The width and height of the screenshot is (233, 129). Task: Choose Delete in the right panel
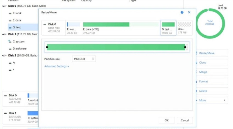click(x=212, y=91)
